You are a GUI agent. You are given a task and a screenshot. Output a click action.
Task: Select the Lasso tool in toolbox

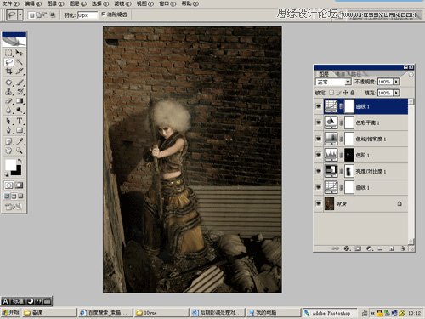(8, 62)
